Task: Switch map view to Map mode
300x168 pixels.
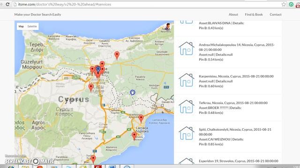Action: (x=21, y=27)
